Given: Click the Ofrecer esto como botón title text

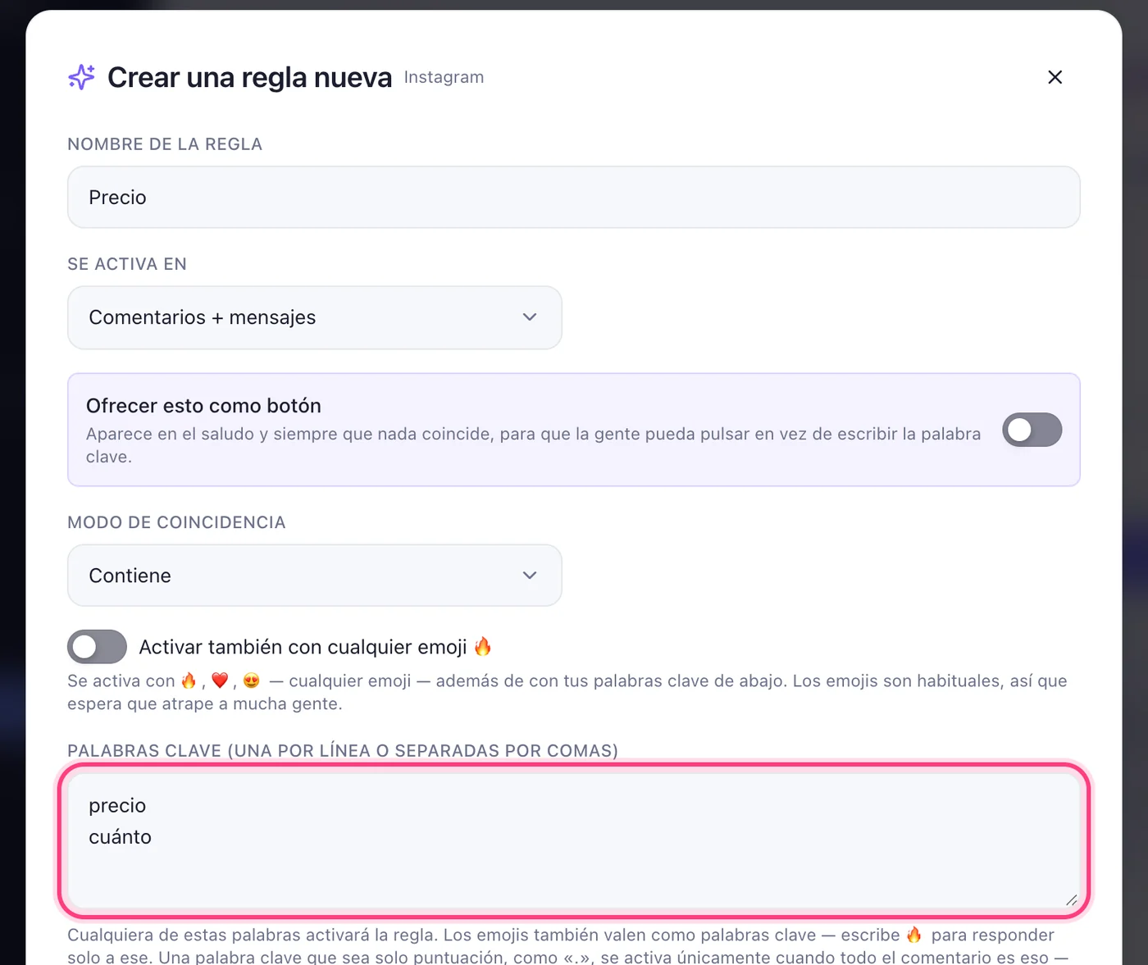Looking at the screenshot, I should point(203,406).
